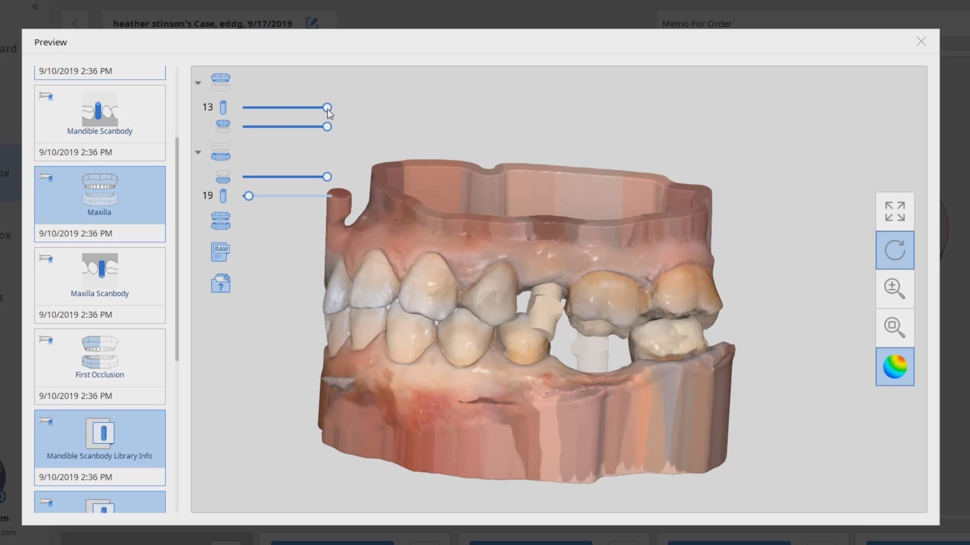
Task: Collapse the maxilla group arrow
Action: pos(198,83)
